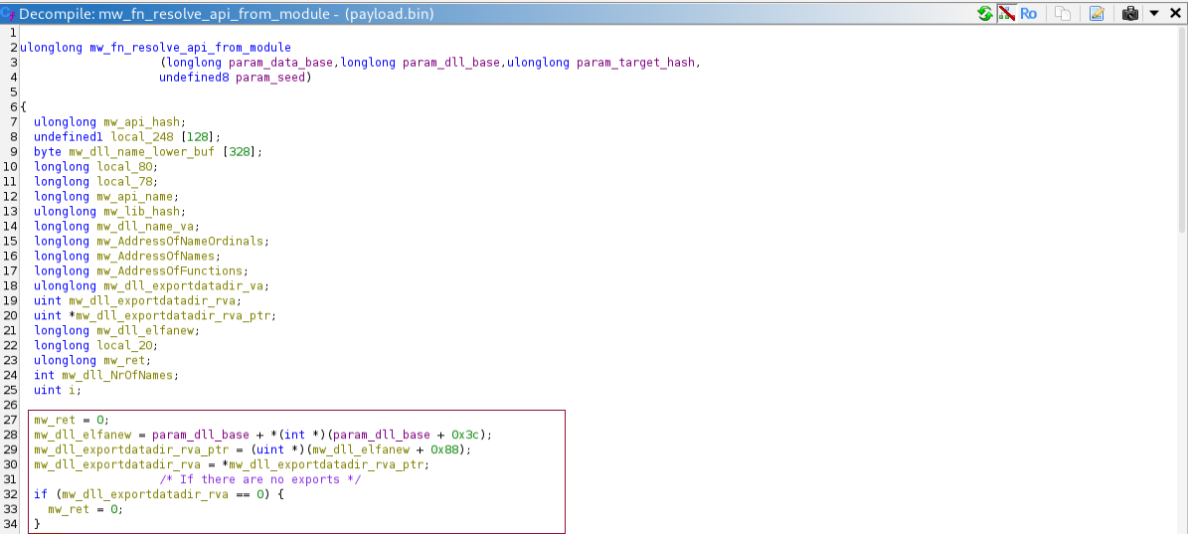Open the export/edit pencil icon
This screenshot has width=1188, height=534.
pyautogui.click(x=1098, y=13)
